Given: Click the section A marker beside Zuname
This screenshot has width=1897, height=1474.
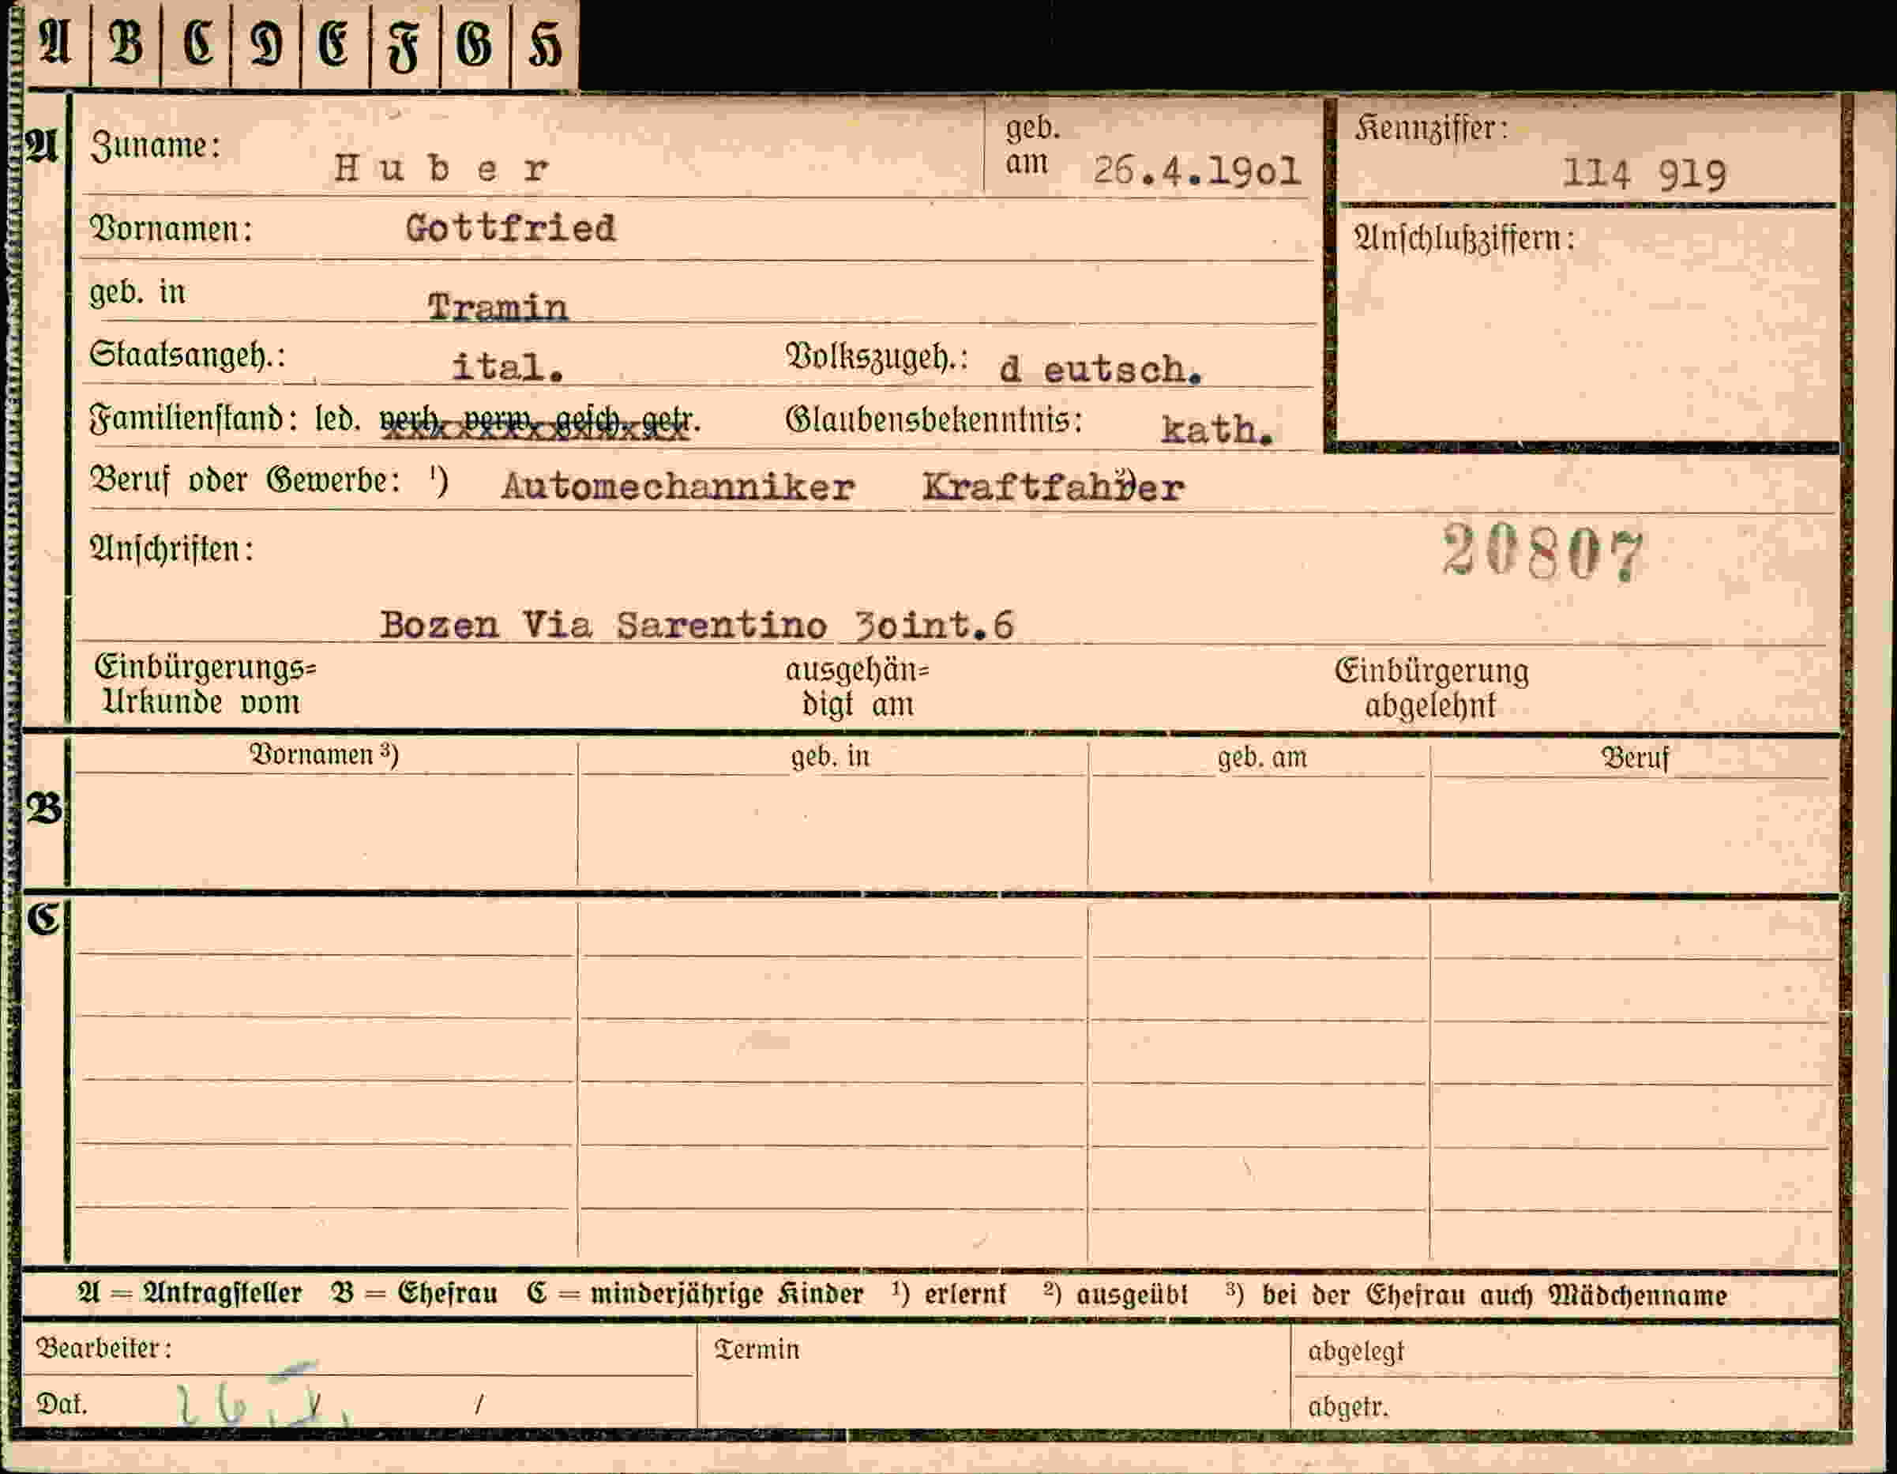Looking at the screenshot, I should [x=41, y=147].
